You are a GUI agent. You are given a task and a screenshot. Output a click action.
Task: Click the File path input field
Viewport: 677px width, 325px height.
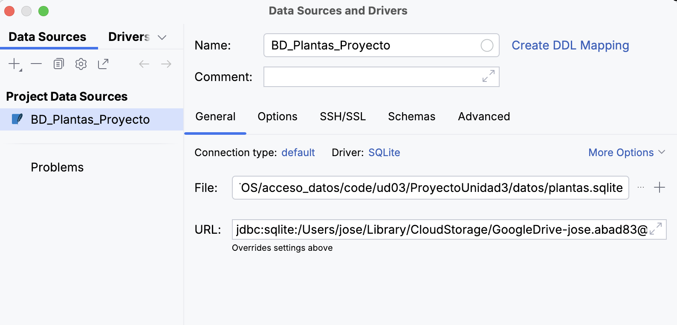(x=431, y=188)
